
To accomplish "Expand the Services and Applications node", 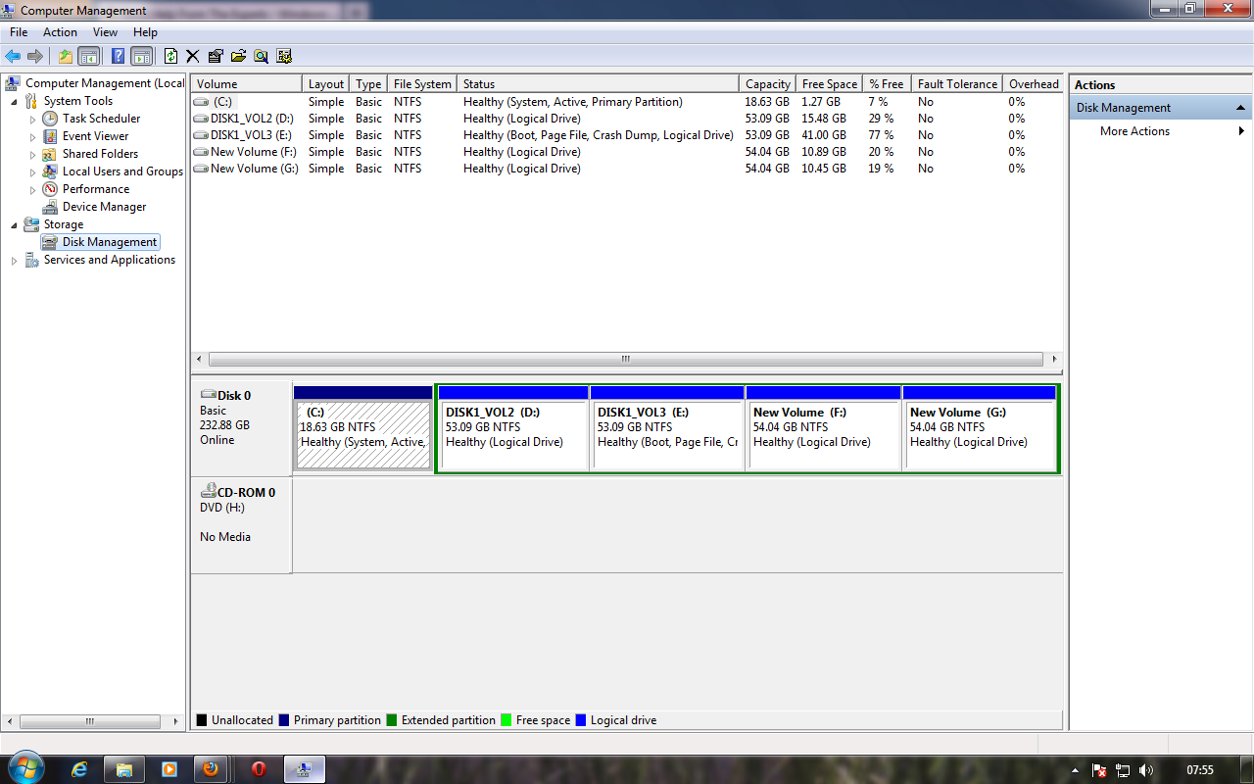I will [14, 261].
